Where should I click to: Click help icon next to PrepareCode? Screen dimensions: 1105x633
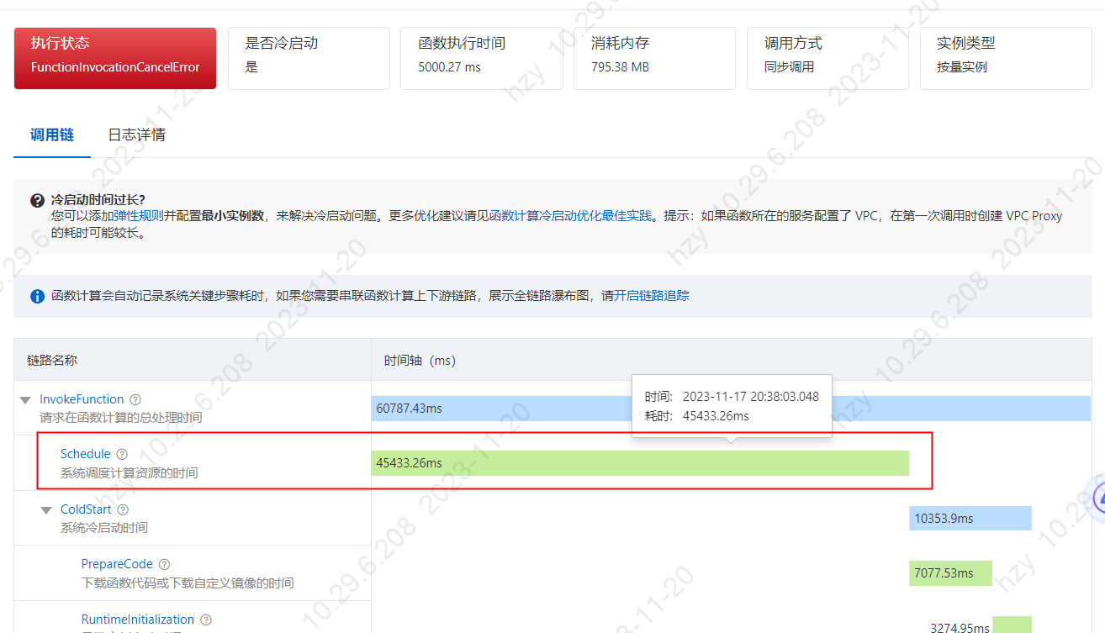coord(164,564)
